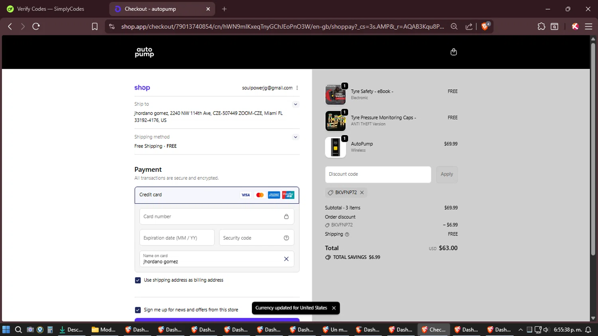Click the autopump logo
The height and width of the screenshot is (336, 598).
click(144, 52)
